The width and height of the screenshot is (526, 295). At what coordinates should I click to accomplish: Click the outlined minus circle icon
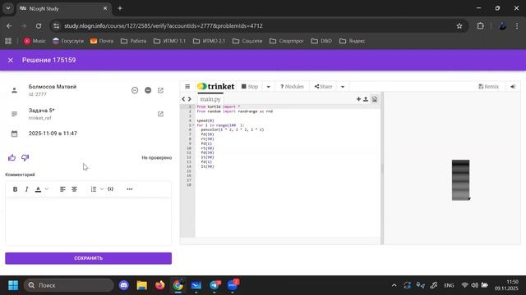pos(135,90)
